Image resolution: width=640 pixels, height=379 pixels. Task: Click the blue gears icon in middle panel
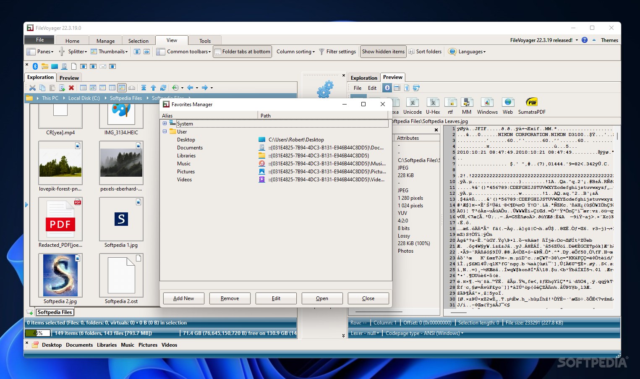click(x=325, y=89)
